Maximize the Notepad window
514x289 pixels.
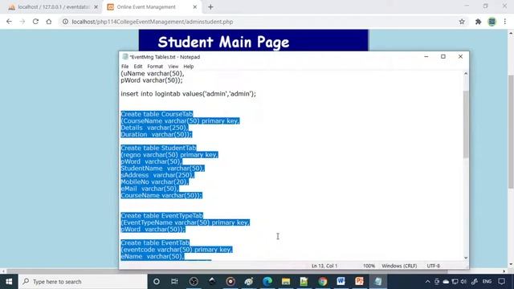click(x=443, y=56)
